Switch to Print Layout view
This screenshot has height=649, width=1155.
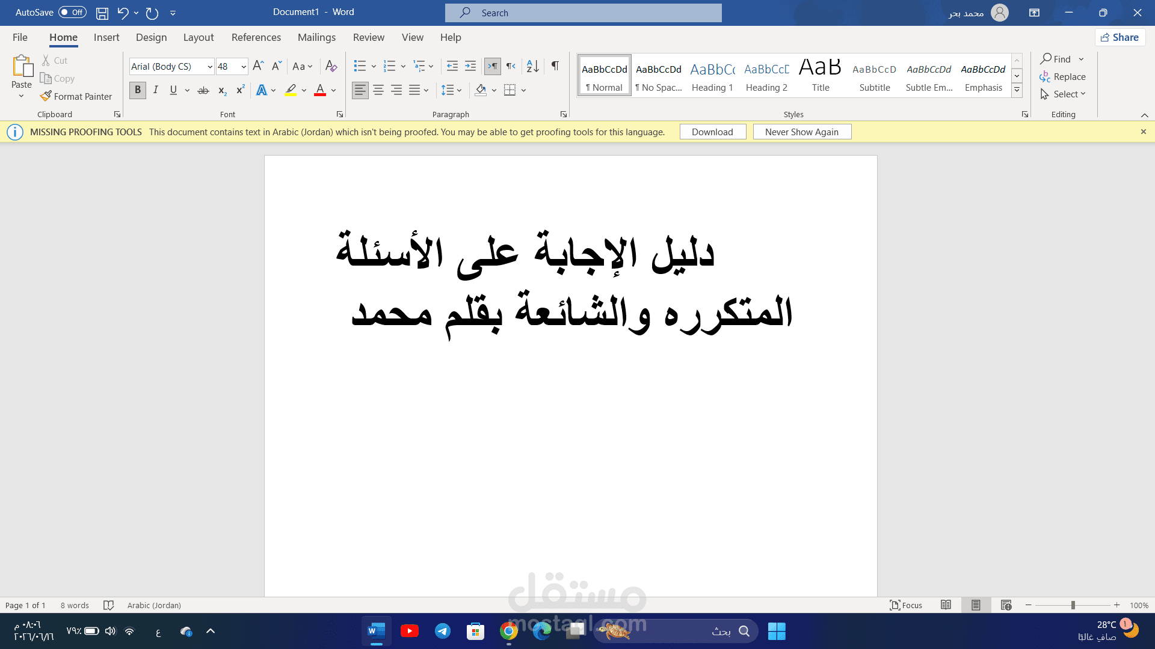click(976, 605)
